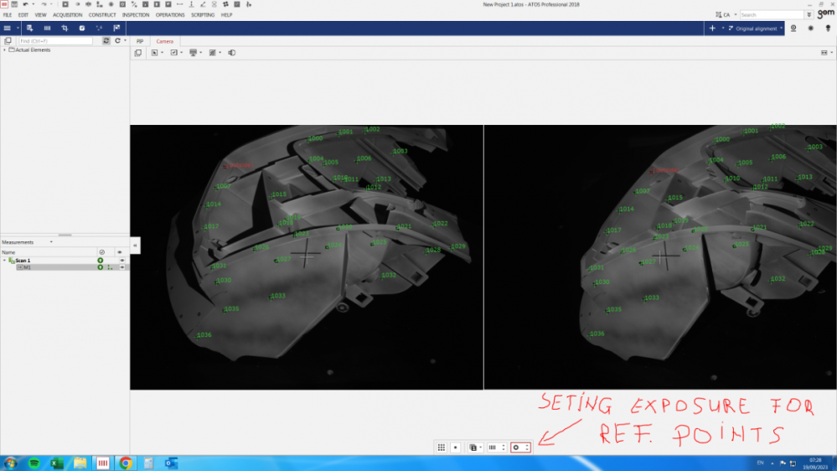Open the ACQUISITION menu
837x471 pixels.
click(68, 15)
